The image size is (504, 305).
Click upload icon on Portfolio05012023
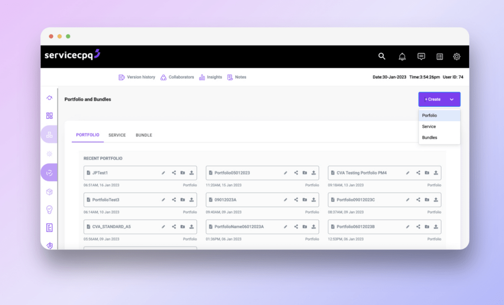(314, 173)
